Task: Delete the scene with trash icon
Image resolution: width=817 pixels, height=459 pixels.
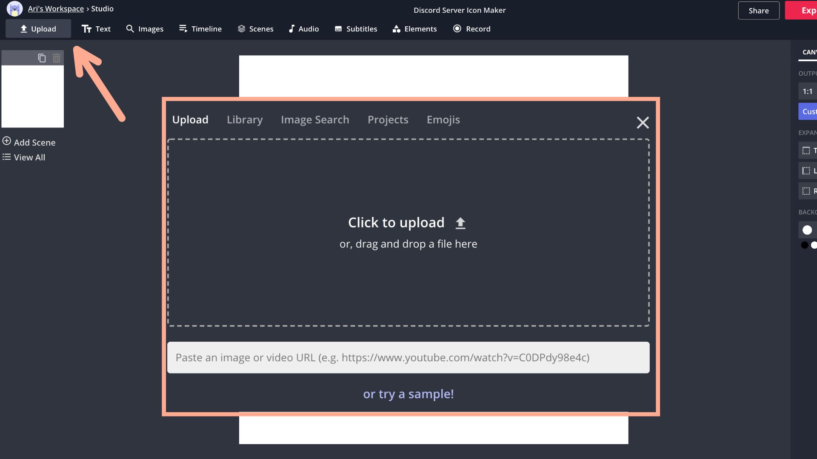Action: pyautogui.click(x=57, y=58)
